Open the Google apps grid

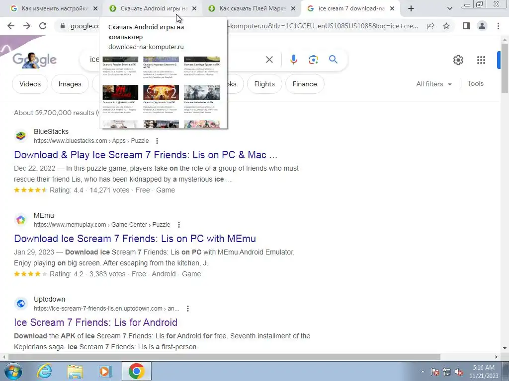(481, 60)
